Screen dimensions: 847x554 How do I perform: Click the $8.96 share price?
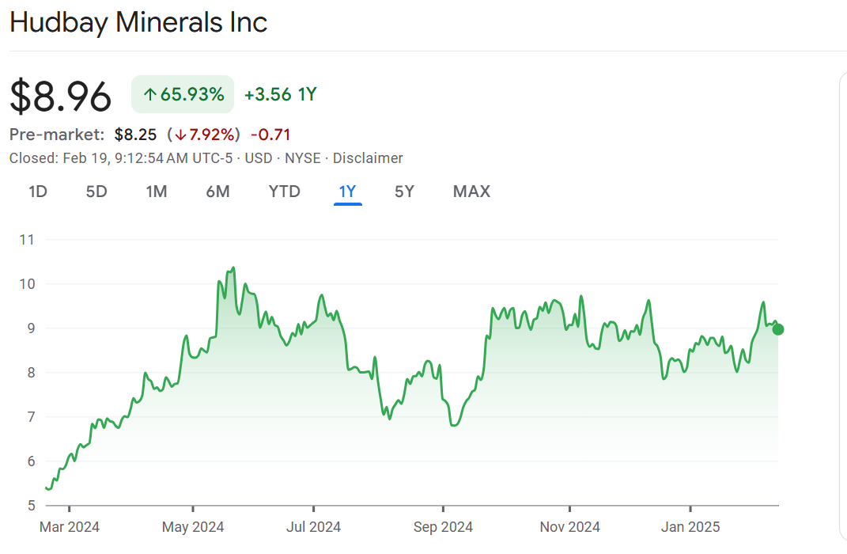[61, 96]
